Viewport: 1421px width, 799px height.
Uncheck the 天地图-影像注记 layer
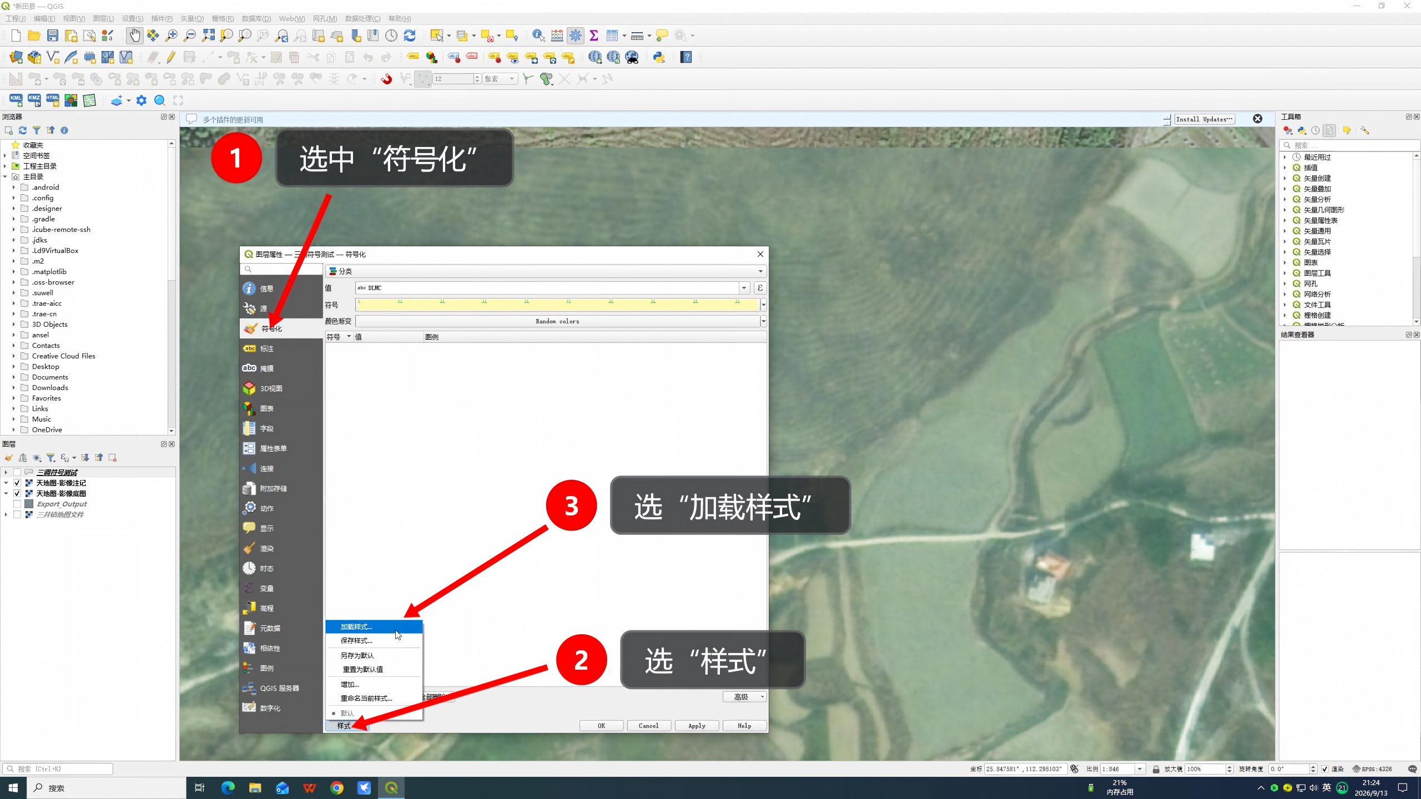tap(17, 483)
